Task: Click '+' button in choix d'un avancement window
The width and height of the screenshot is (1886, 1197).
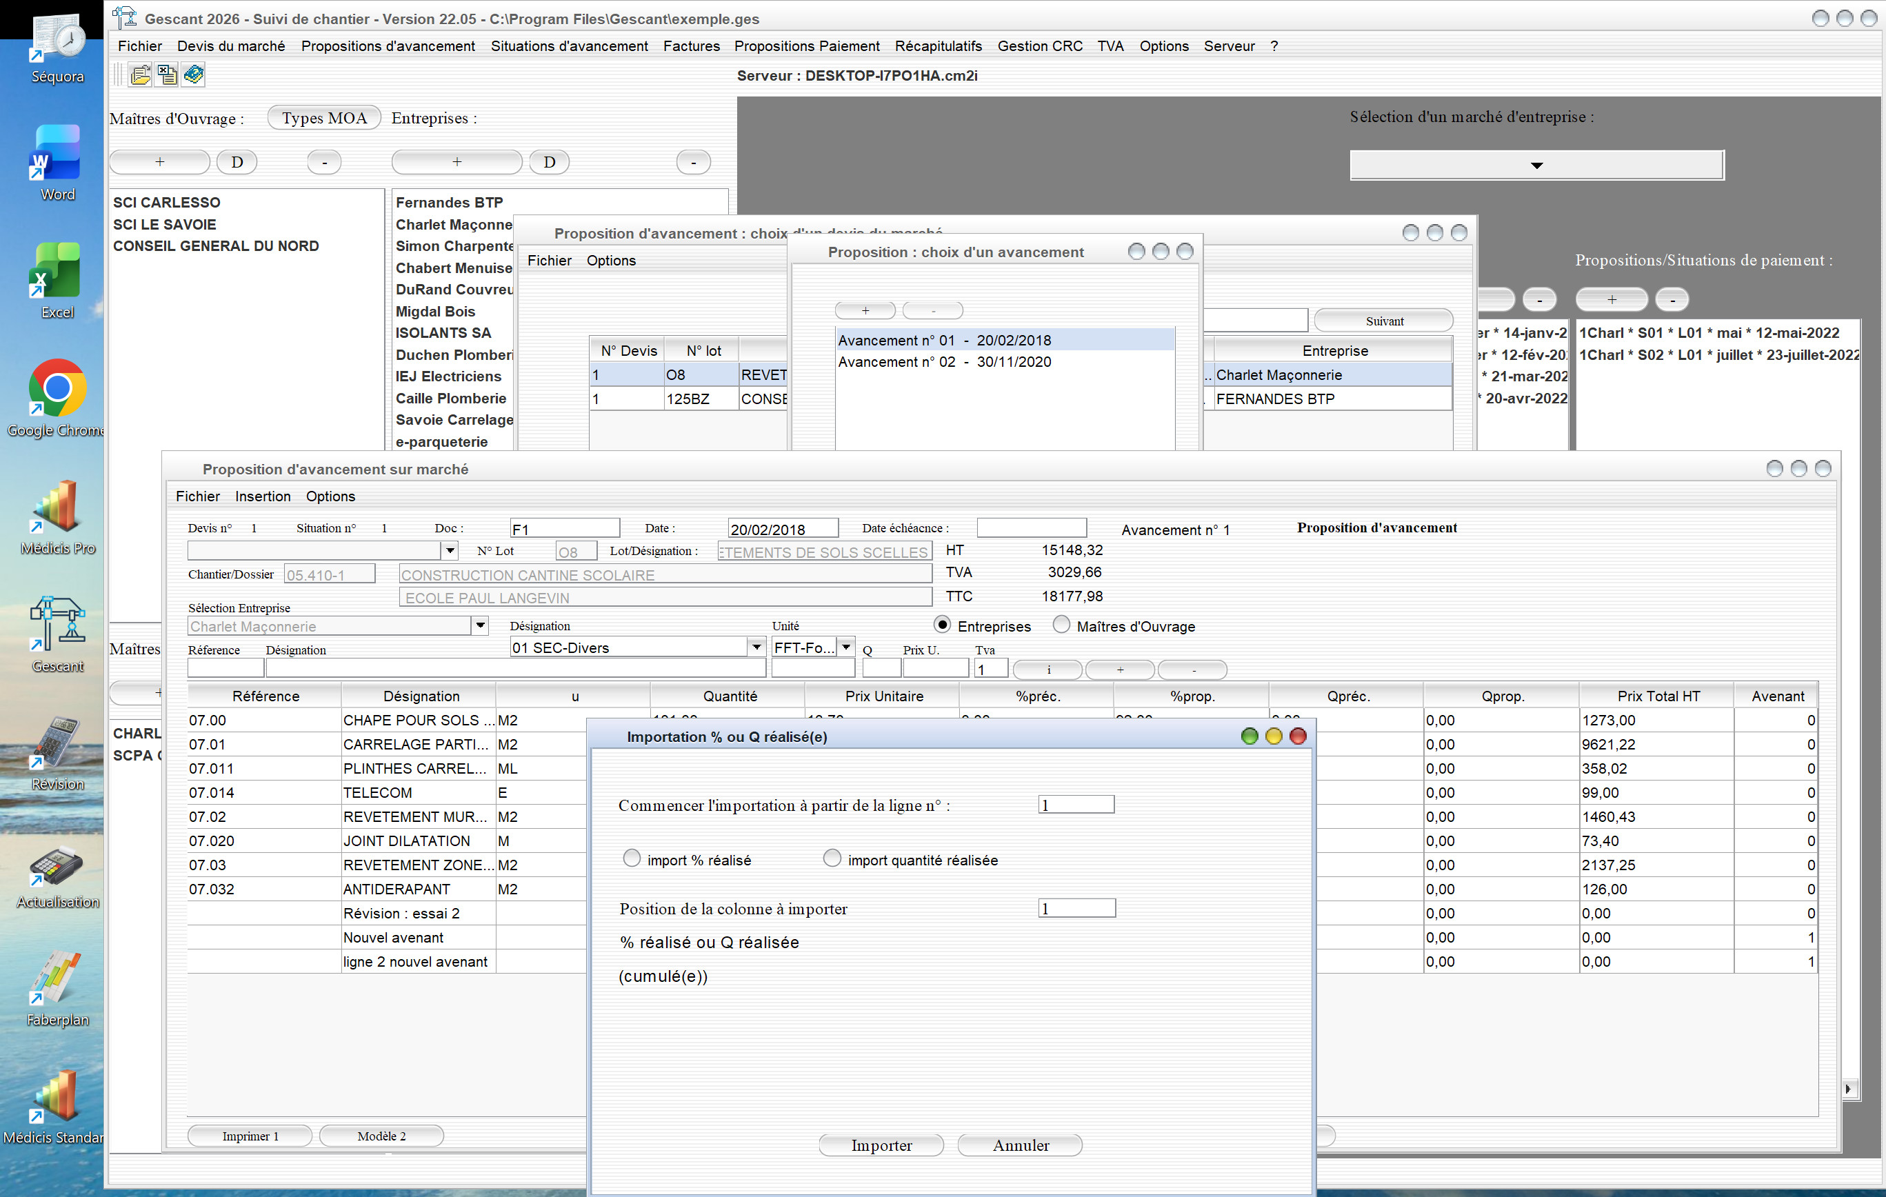Action: (865, 311)
